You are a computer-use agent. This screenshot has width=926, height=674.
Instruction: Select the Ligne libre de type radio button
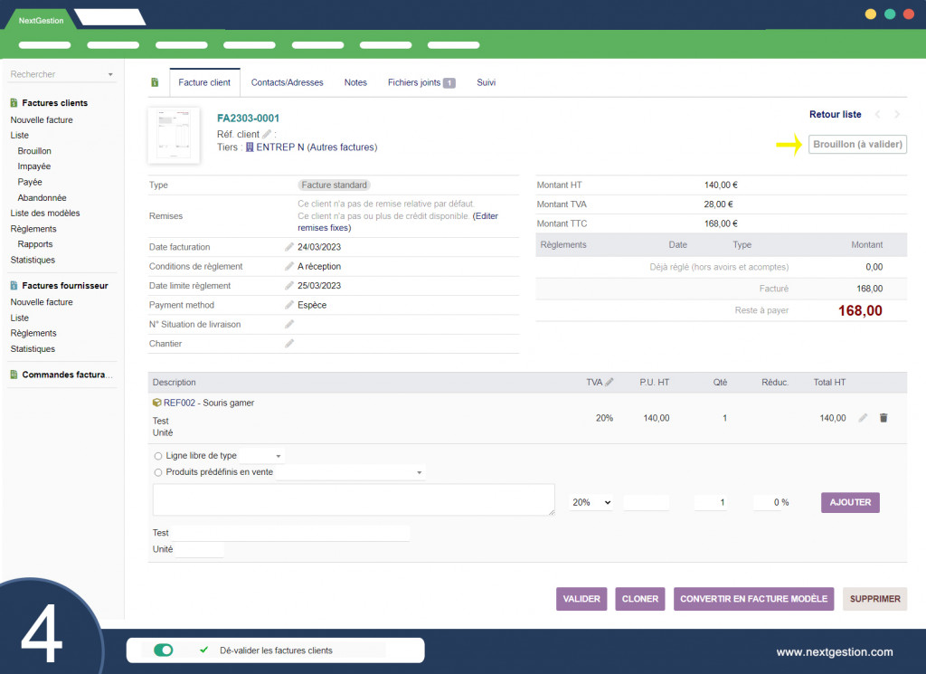[159, 456]
